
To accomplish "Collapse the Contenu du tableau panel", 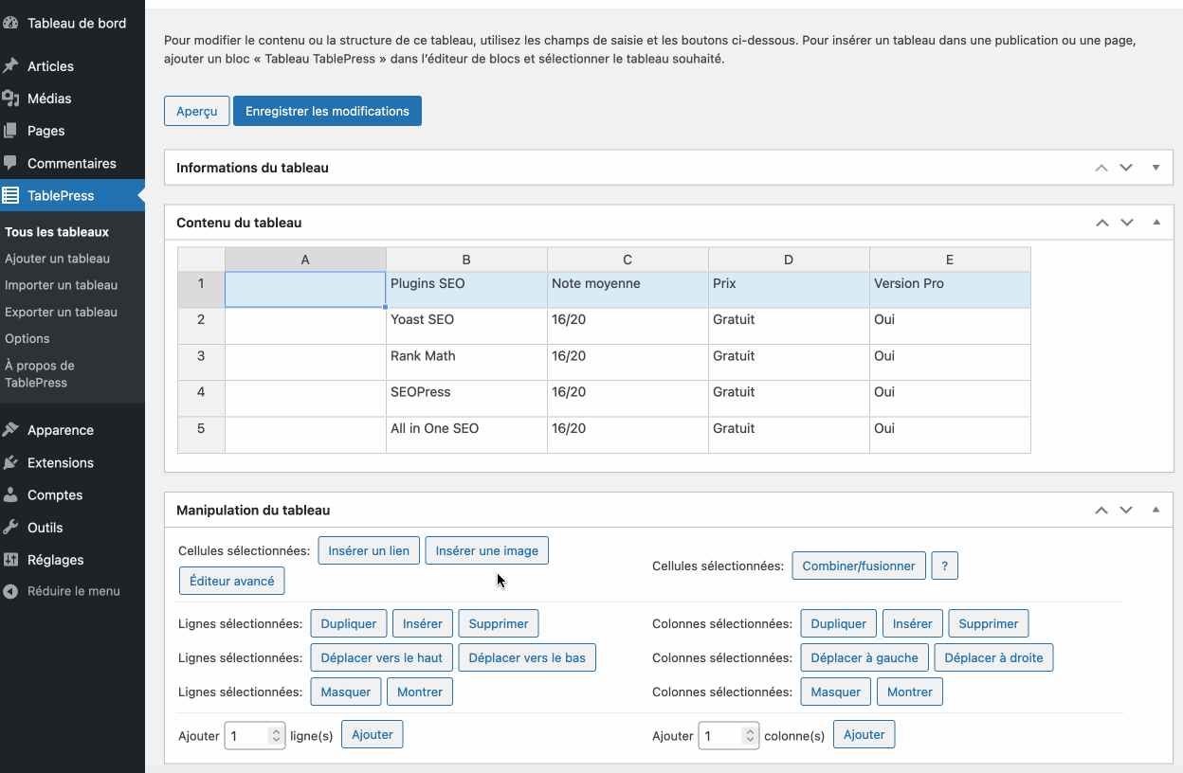I will point(1156,223).
